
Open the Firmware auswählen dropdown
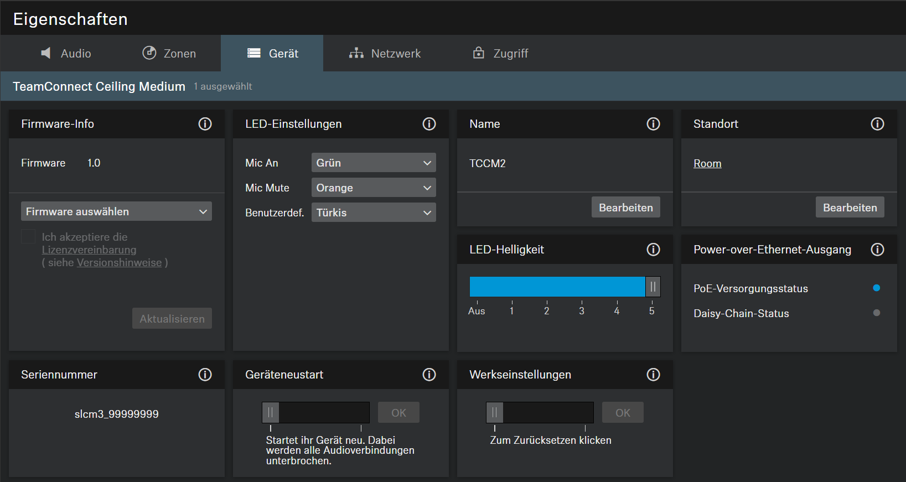click(x=116, y=211)
